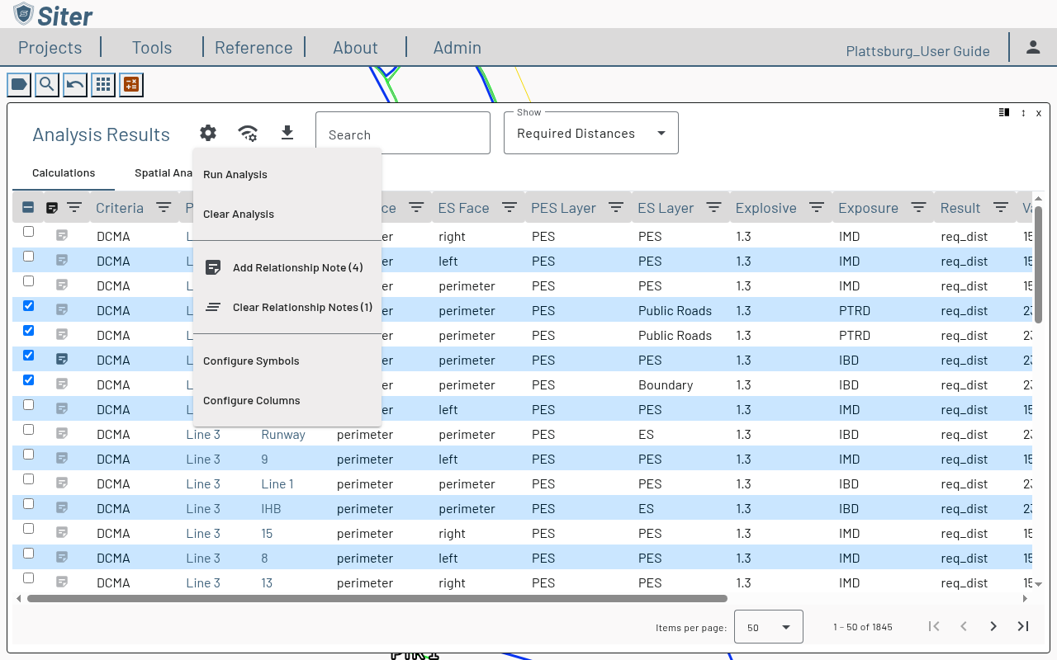This screenshot has width=1057, height=660.
Task: Select the label tag tool in toolbar
Action: point(19,84)
